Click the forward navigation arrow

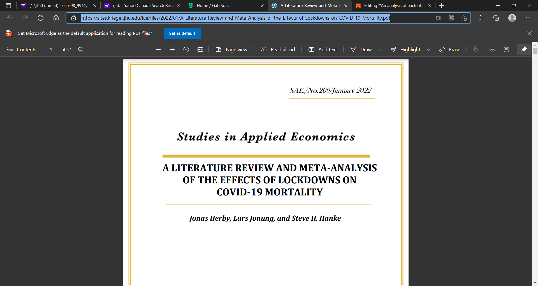click(x=25, y=18)
